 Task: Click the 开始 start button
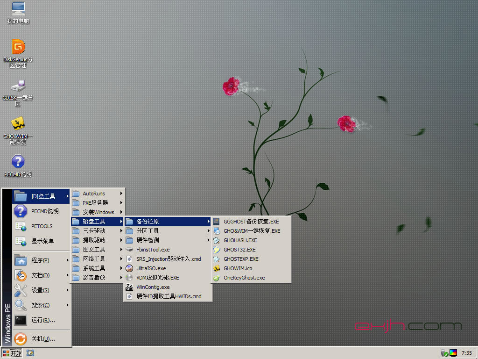13,353
